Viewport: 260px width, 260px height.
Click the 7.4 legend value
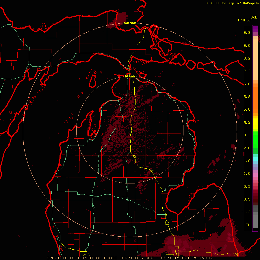[x=247, y=71]
